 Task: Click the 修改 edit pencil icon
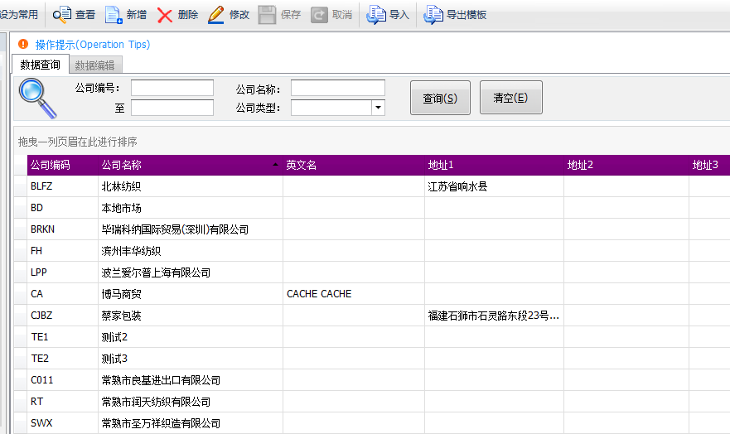(216, 15)
